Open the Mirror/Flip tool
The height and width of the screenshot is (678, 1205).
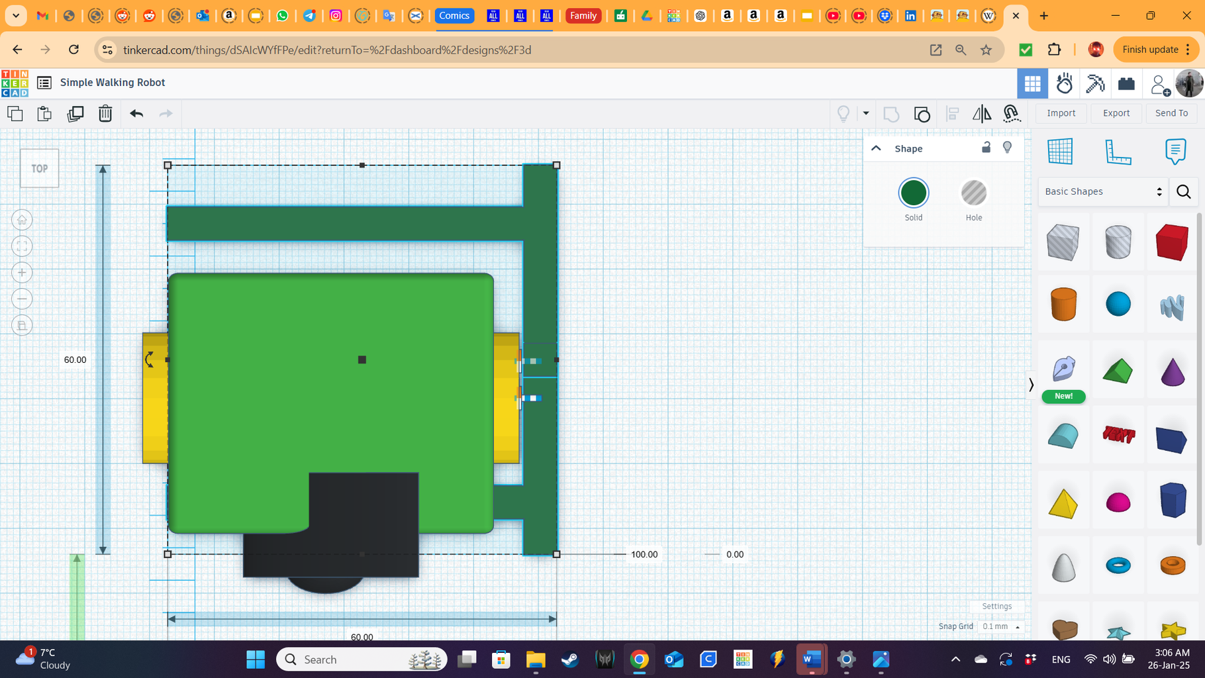point(981,113)
